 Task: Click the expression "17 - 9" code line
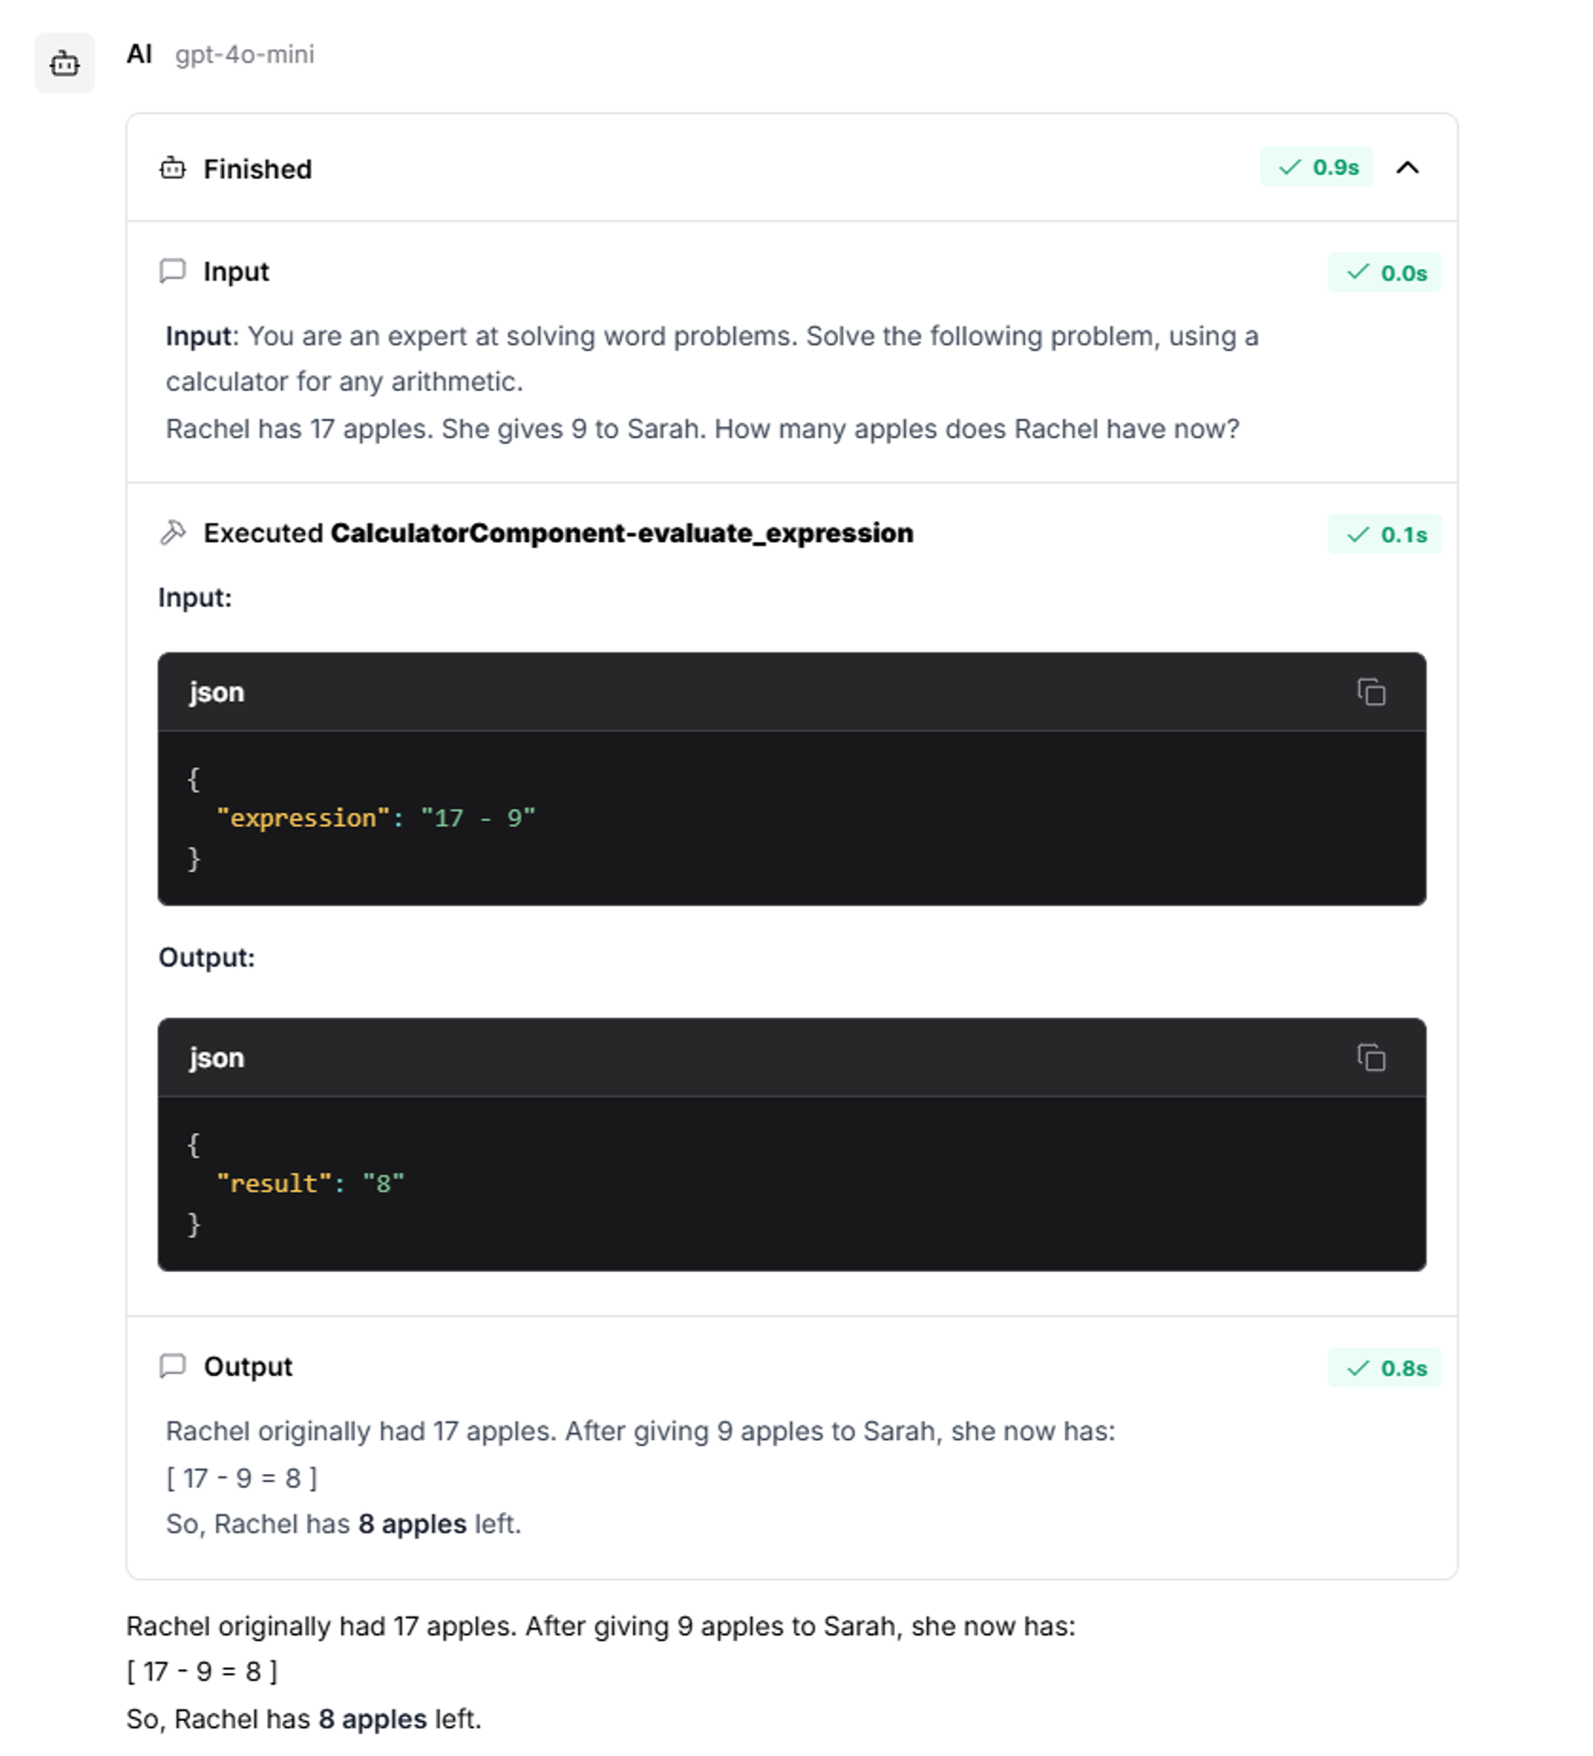[375, 818]
